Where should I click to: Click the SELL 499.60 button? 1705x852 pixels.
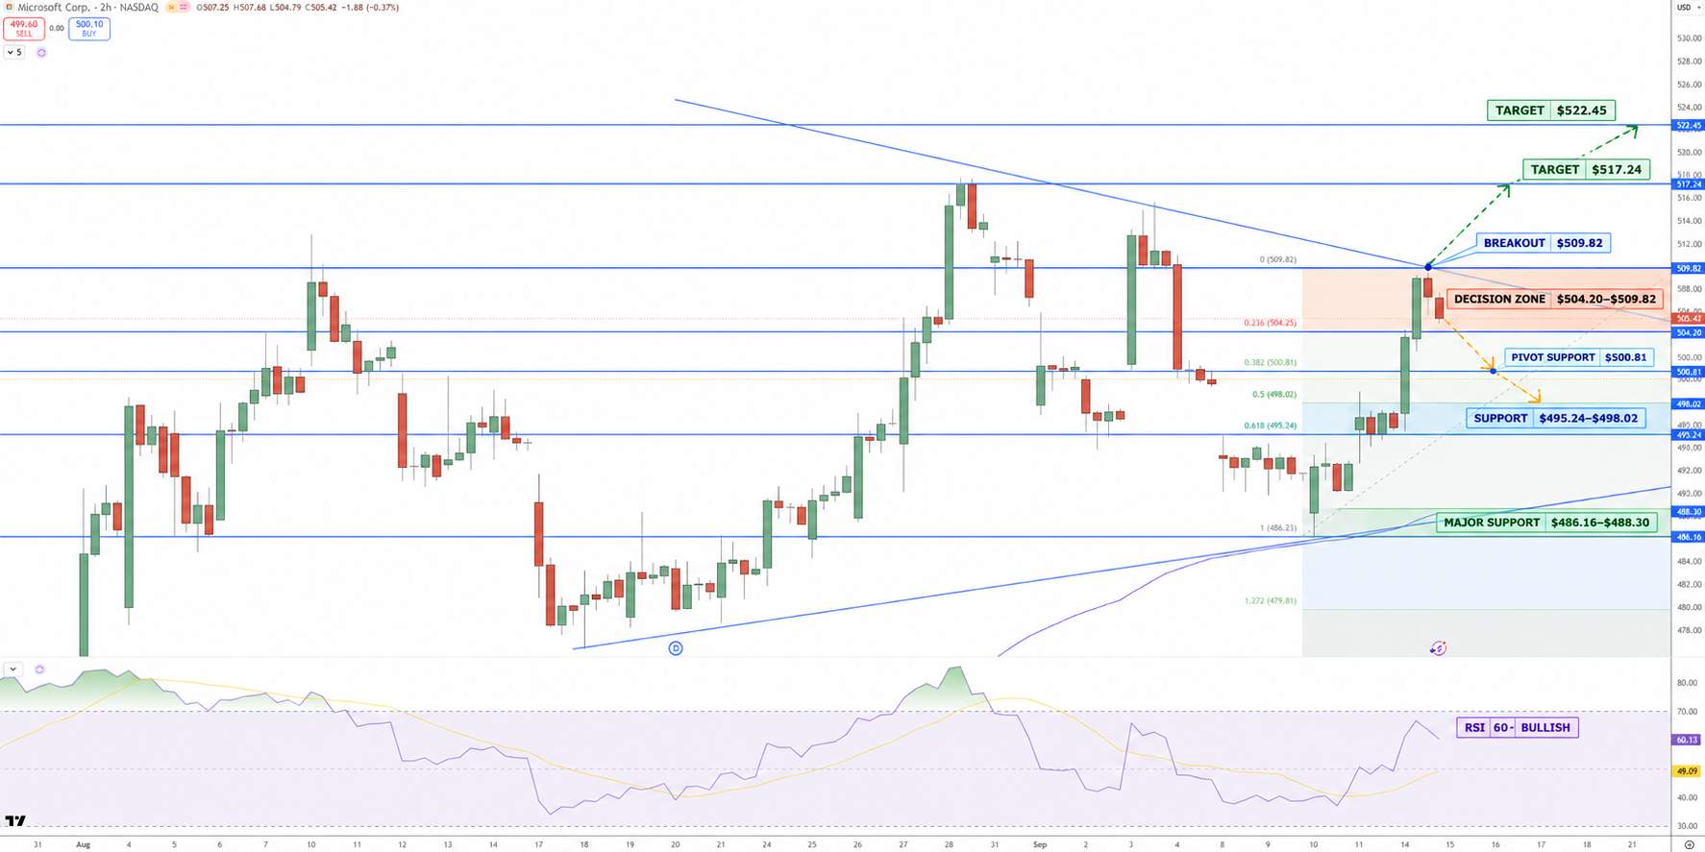pos(23,29)
